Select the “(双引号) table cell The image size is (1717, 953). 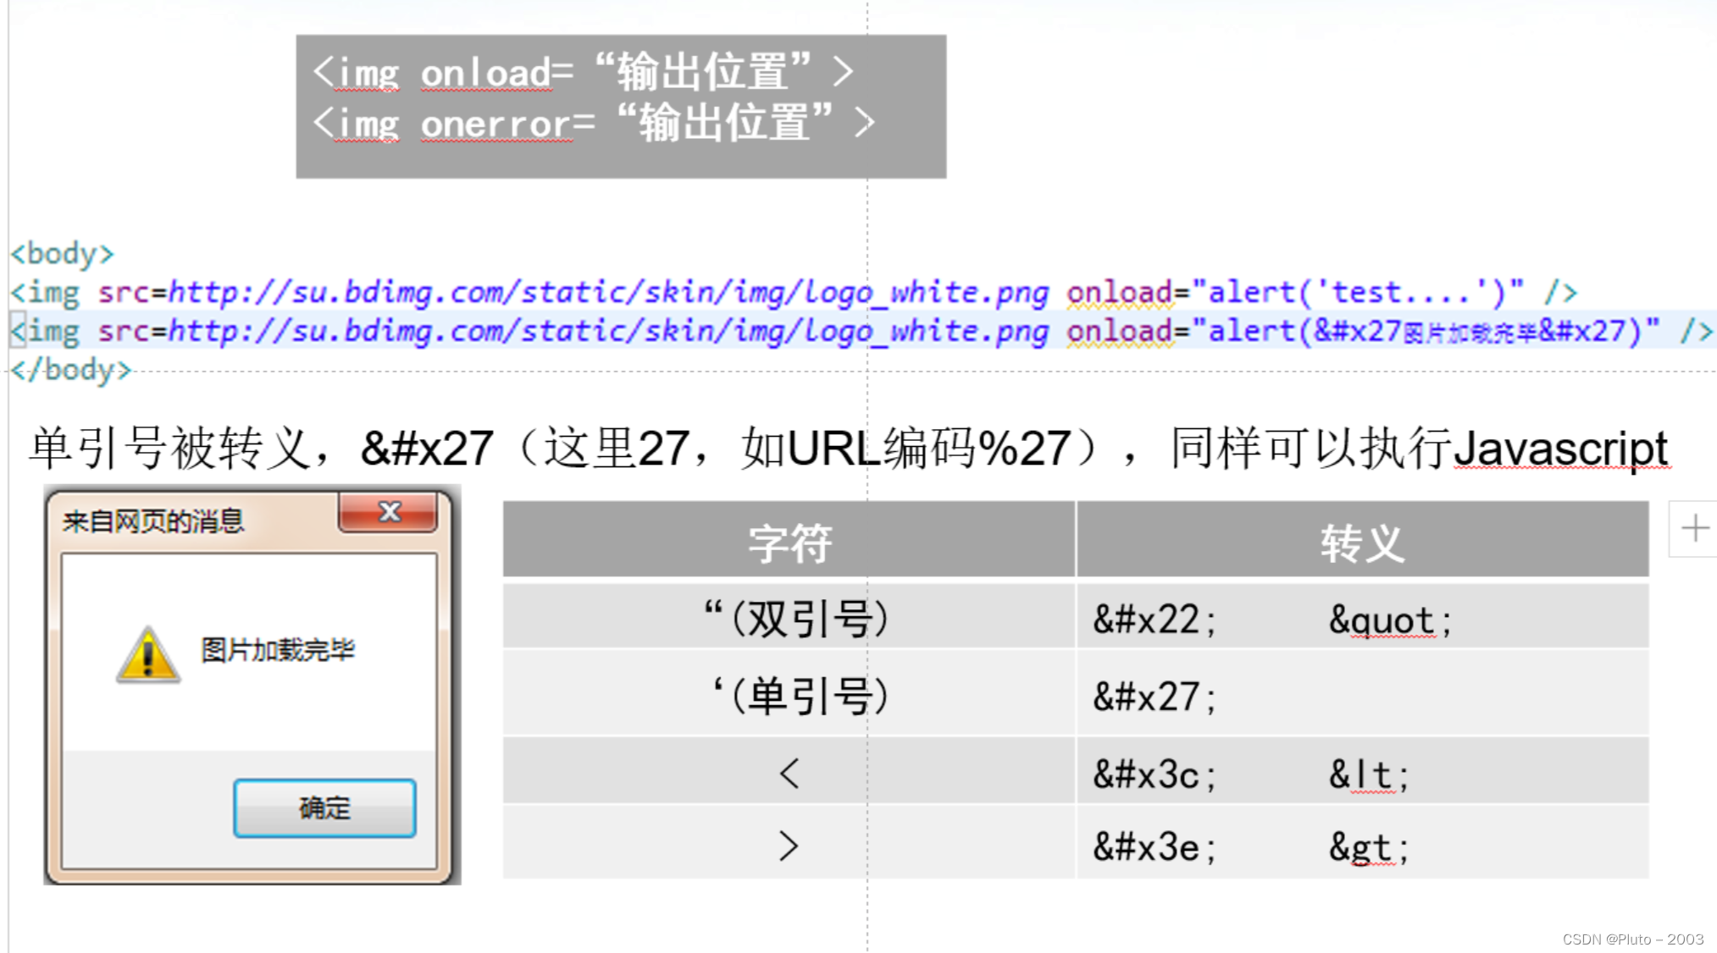tap(789, 617)
